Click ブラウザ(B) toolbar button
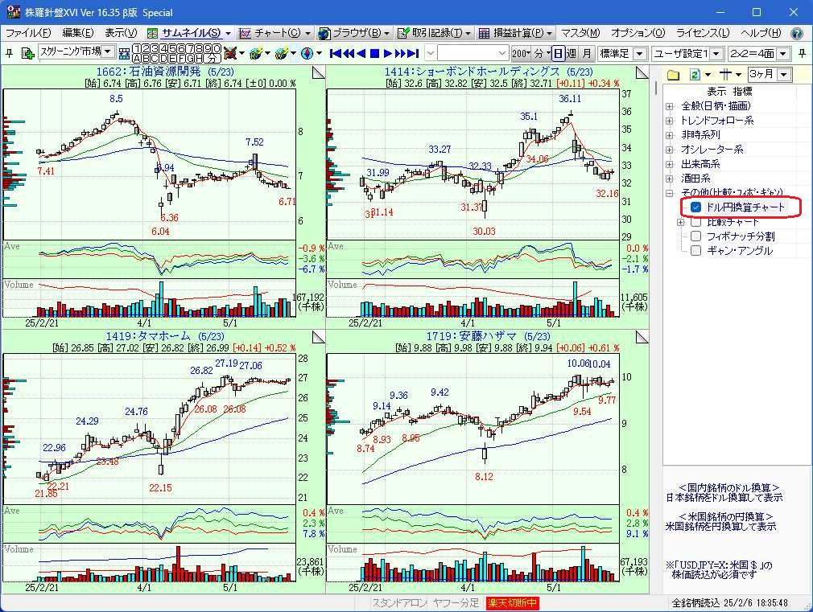Viewport: 813px width, 612px height. point(351,33)
